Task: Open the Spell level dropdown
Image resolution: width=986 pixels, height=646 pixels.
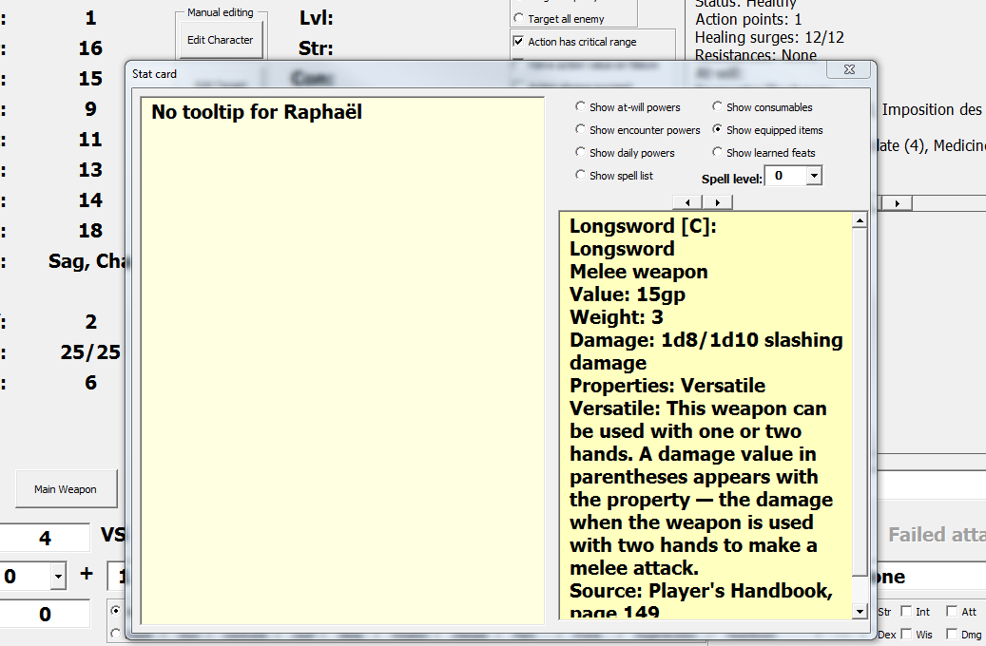Action: 814,176
